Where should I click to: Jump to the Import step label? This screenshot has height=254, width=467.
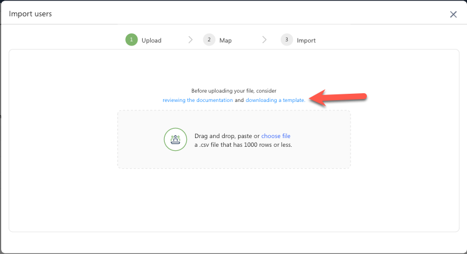[306, 41]
